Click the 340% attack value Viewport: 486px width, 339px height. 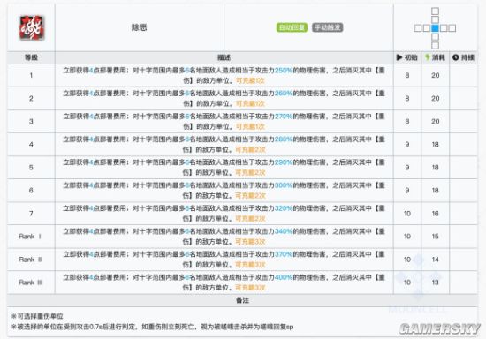284,231
